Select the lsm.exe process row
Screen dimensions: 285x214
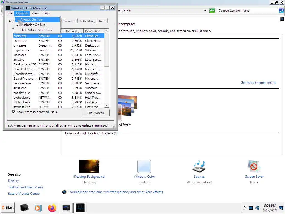pyautogui.click(x=58, y=60)
